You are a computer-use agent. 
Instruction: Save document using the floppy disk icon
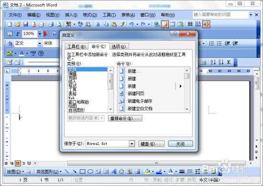(x=25, y=24)
